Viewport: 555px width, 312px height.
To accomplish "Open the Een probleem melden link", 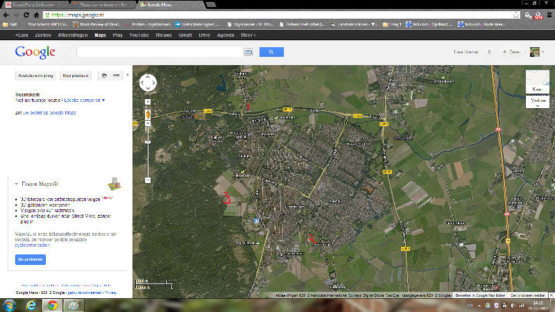I will coord(528,295).
